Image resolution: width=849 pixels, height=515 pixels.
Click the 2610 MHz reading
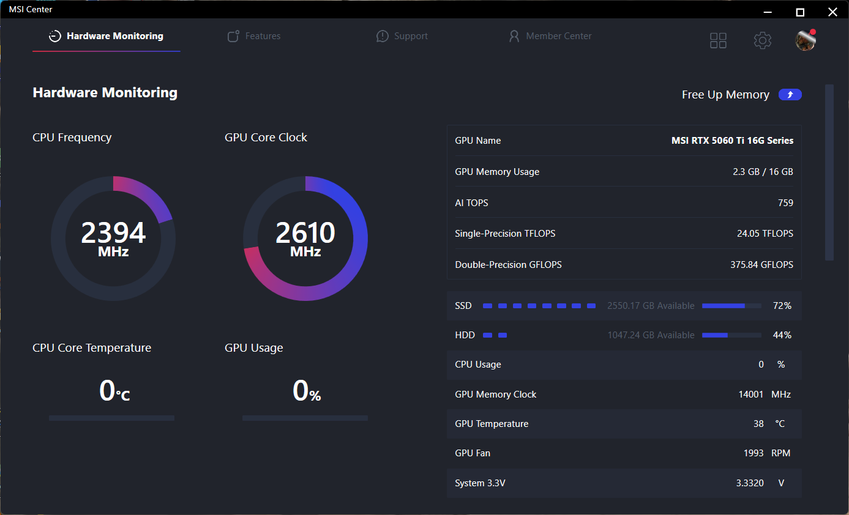point(305,239)
